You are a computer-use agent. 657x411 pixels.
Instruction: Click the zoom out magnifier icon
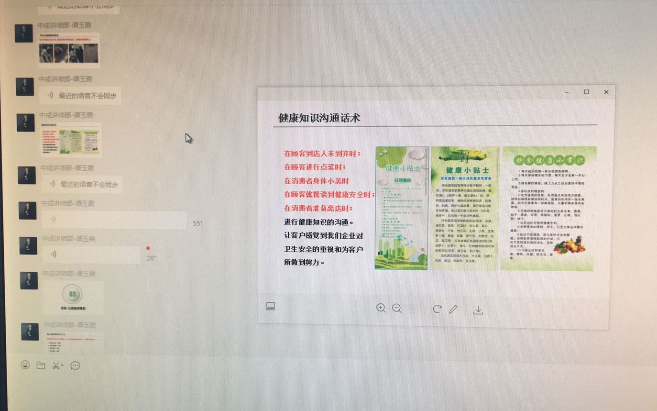click(397, 309)
